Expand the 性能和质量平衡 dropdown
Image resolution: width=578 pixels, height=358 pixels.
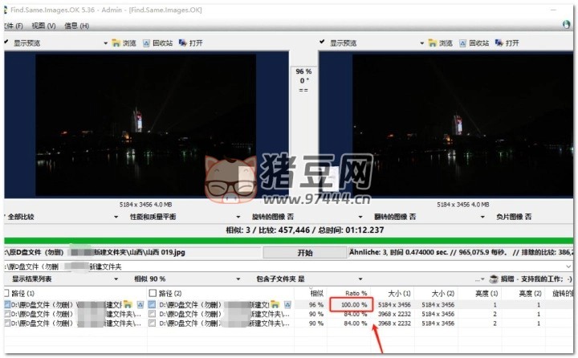[x=238, y=217]
